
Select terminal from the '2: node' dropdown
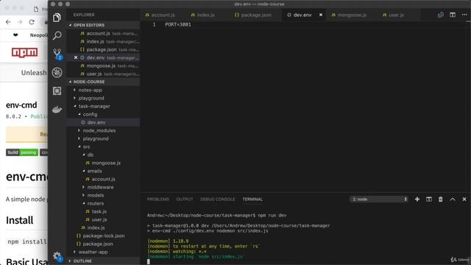click(379, 199)
